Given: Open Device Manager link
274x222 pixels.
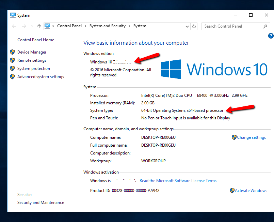Looking at the screenshot, I should (32, 52).
